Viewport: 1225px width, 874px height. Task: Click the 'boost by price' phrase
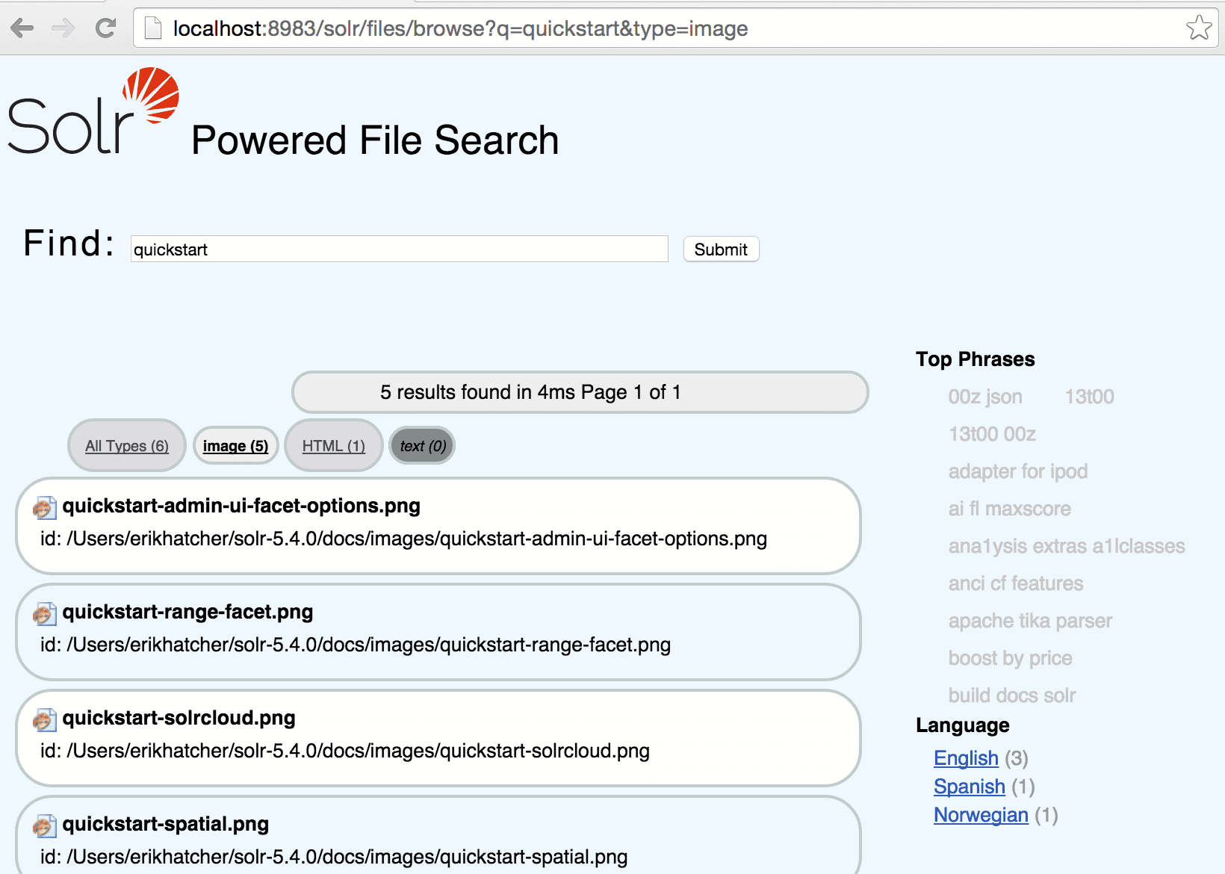[1010, 658]
